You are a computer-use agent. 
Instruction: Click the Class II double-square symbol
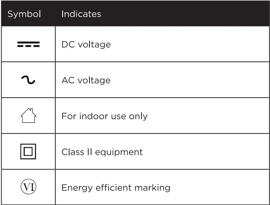tap(28, 152)
